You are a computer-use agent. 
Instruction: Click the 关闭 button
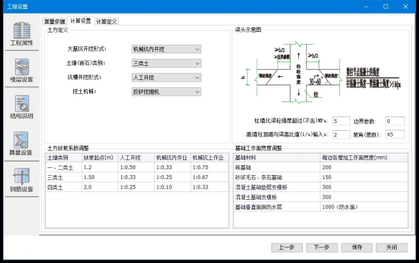pyautogui.click(x=392, y=247)
